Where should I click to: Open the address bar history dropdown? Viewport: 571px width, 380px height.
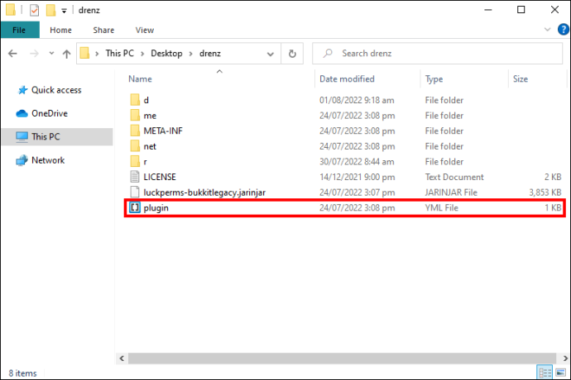[x=271, y=54]
